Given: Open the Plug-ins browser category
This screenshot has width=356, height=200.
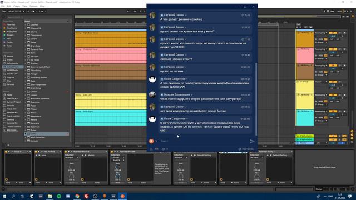Looking at the screenshot, I should (10, 77).
